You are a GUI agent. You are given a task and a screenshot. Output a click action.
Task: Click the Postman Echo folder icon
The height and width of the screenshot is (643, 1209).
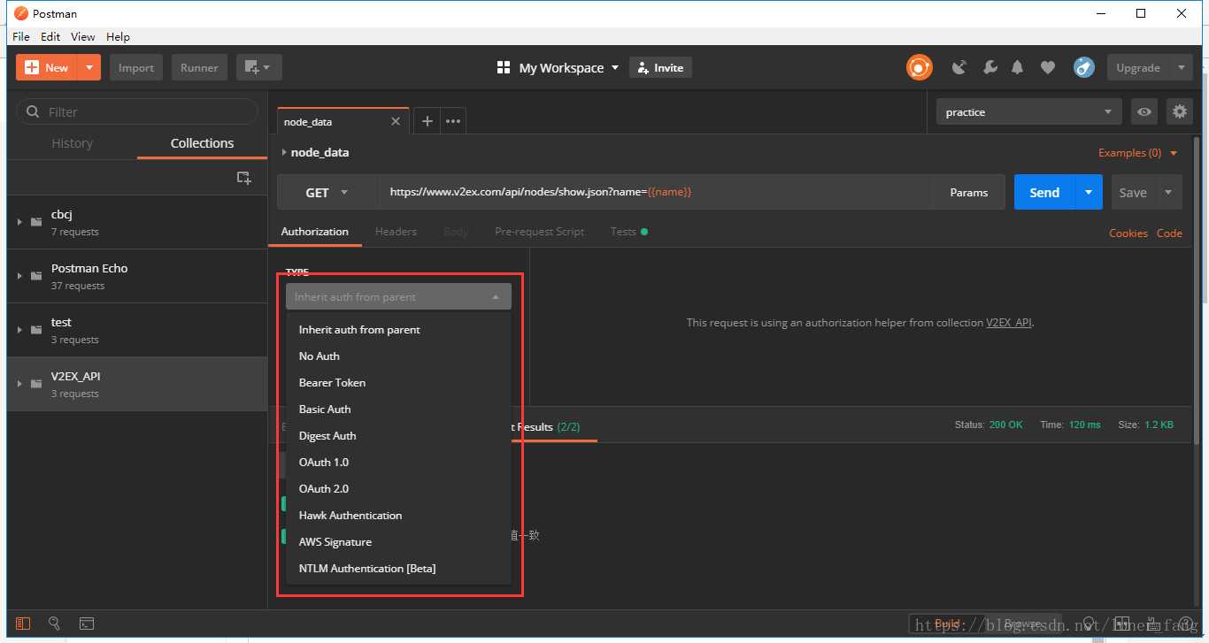click(36, 276)
